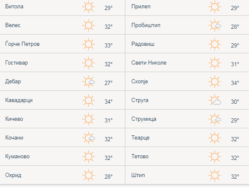
Task: Click the partly cloudy icon for Струмица
Action: [x=215, y=119]
